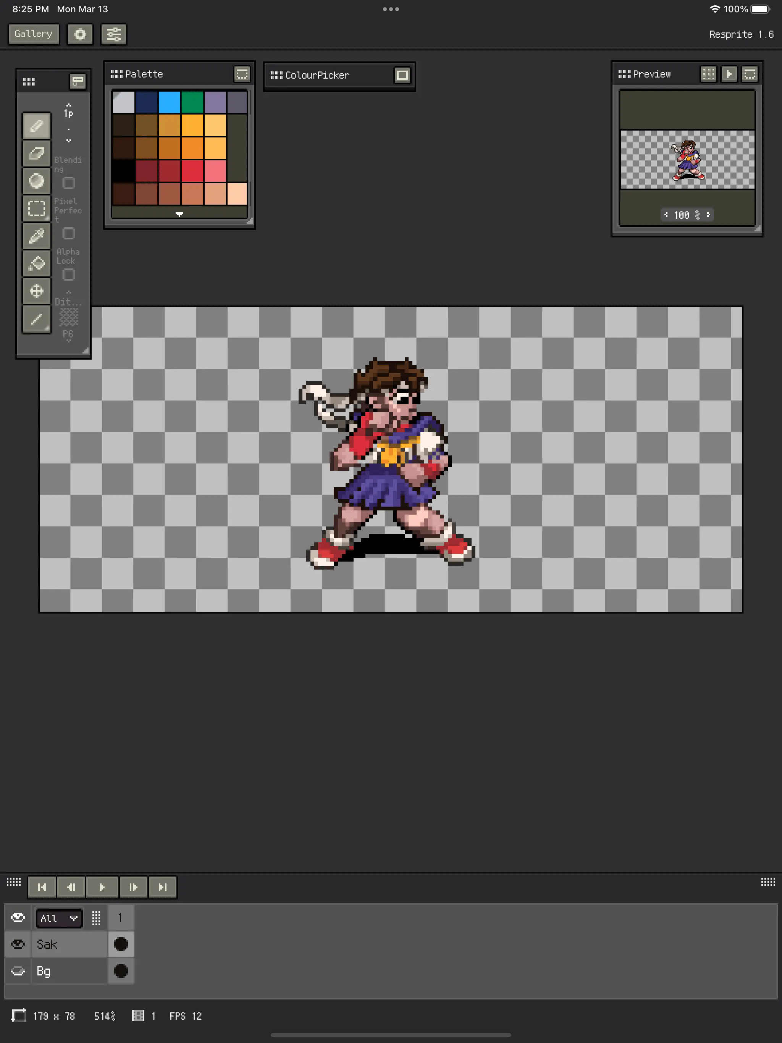Select the Bg layer name
The height and width of the screenshot is (1043, 782).
click(69, 971)
